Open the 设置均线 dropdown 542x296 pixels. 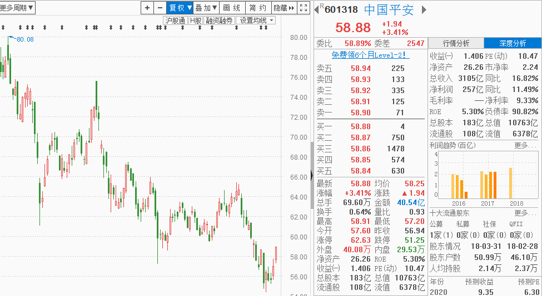(256, 21)
